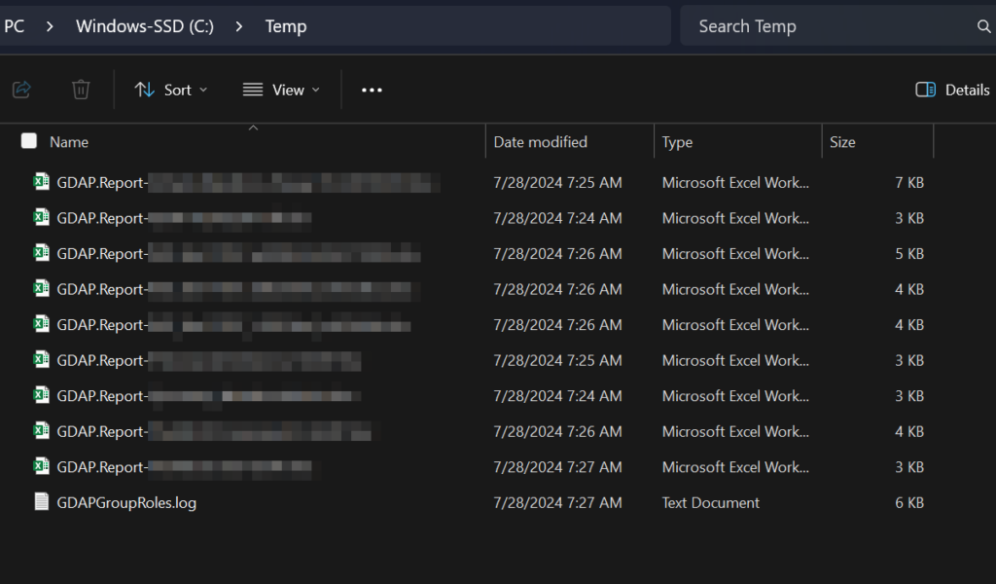
Task: Click the Excel icon of the 7:27 AM report
Action: (41, 467)
